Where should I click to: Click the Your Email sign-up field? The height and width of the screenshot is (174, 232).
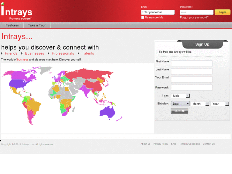click(192, 79)
